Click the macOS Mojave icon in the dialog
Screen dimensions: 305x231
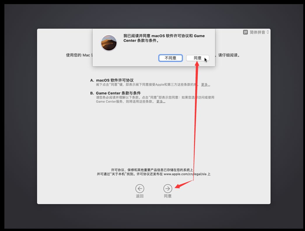109,43
